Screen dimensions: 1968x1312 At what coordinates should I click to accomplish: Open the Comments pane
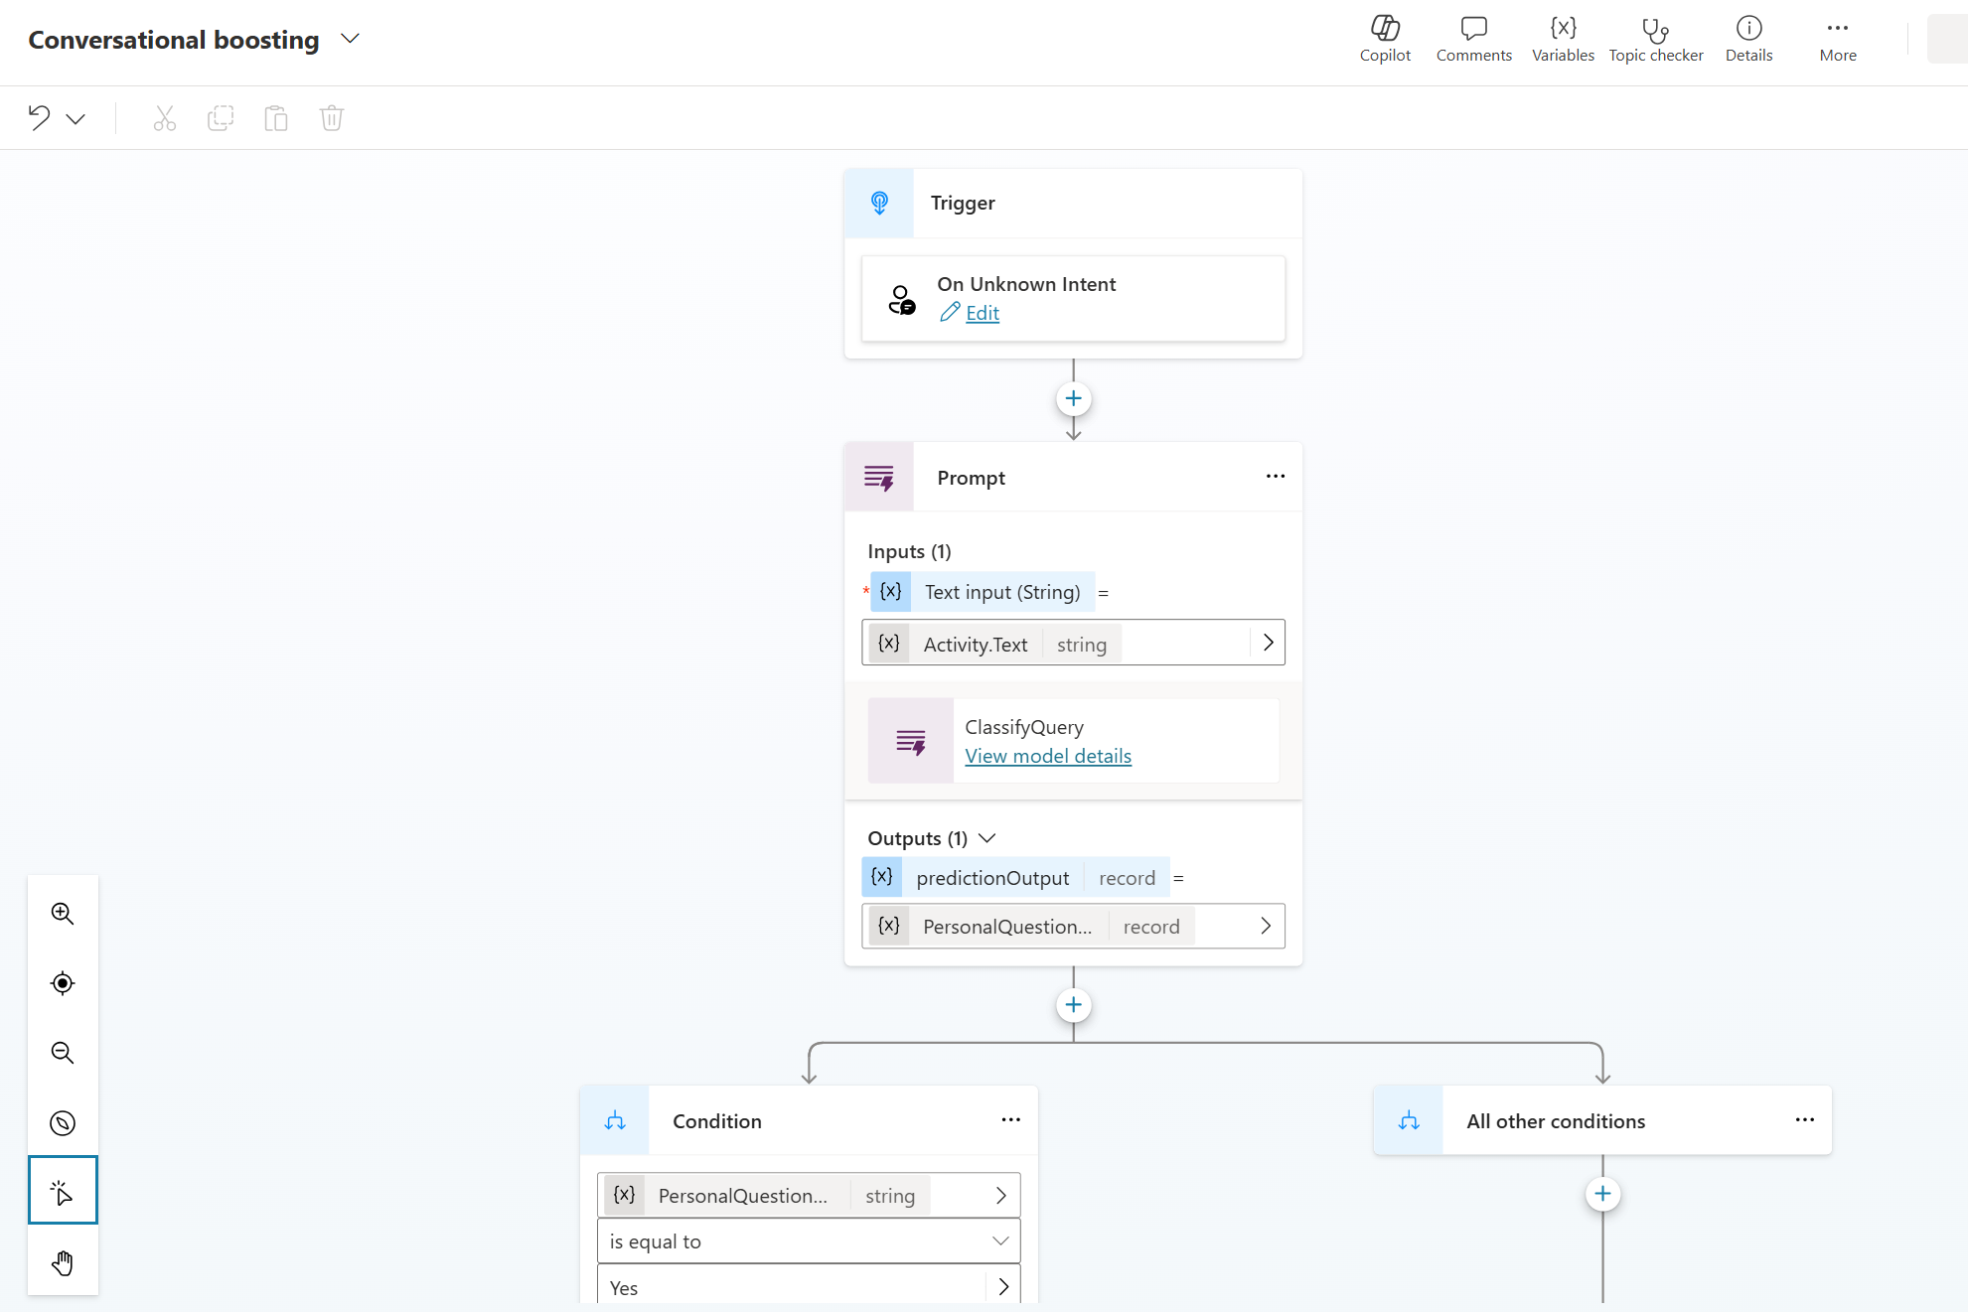(1473, 40)
